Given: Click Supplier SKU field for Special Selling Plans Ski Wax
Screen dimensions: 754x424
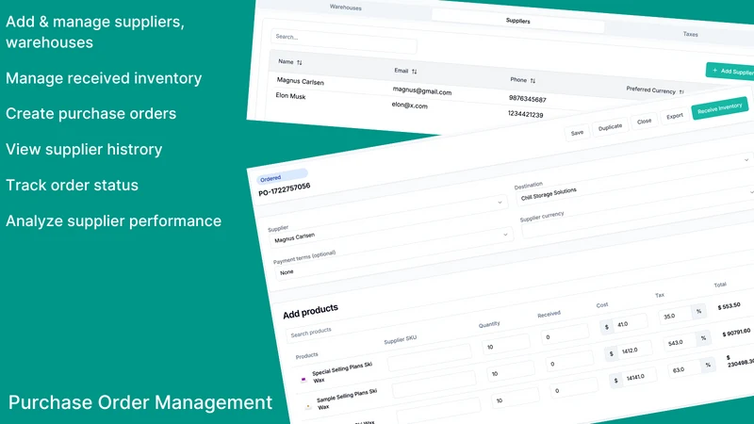Looking at the screenshot, I should tap(430, 357).
